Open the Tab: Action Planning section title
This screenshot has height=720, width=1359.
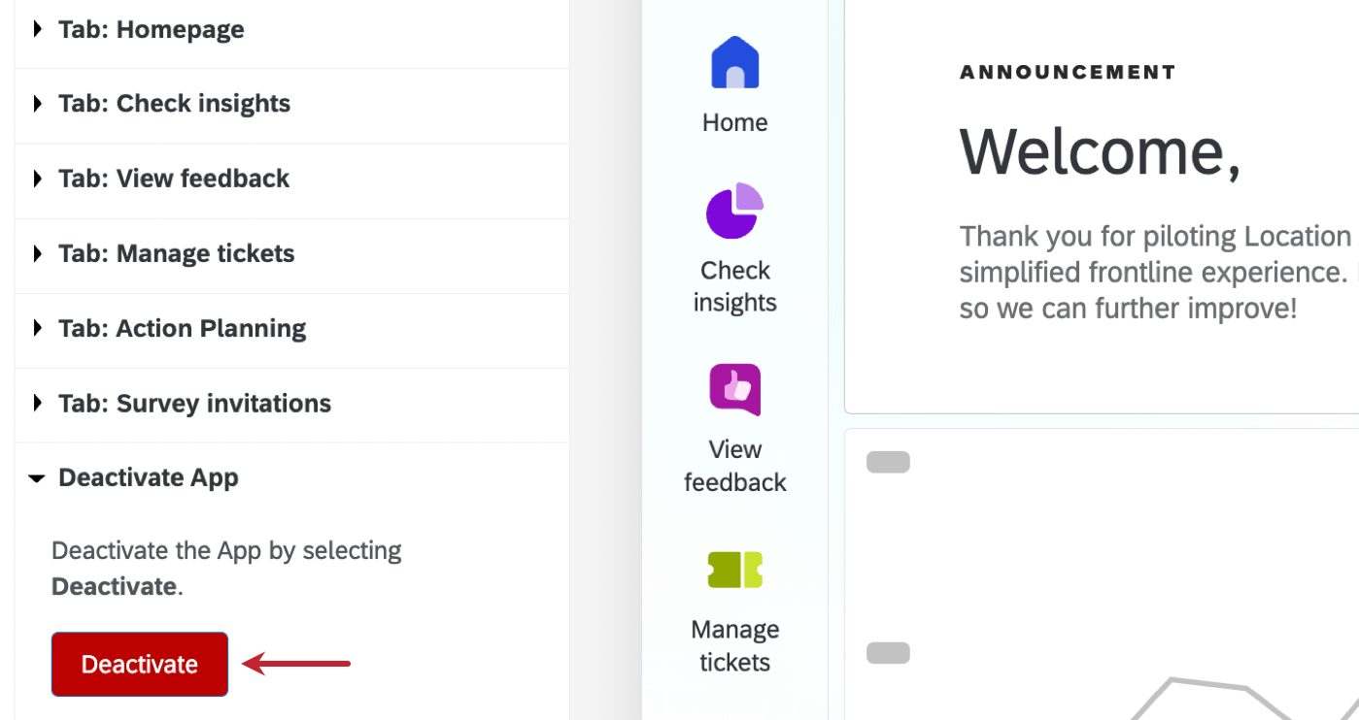coord(182,328)
